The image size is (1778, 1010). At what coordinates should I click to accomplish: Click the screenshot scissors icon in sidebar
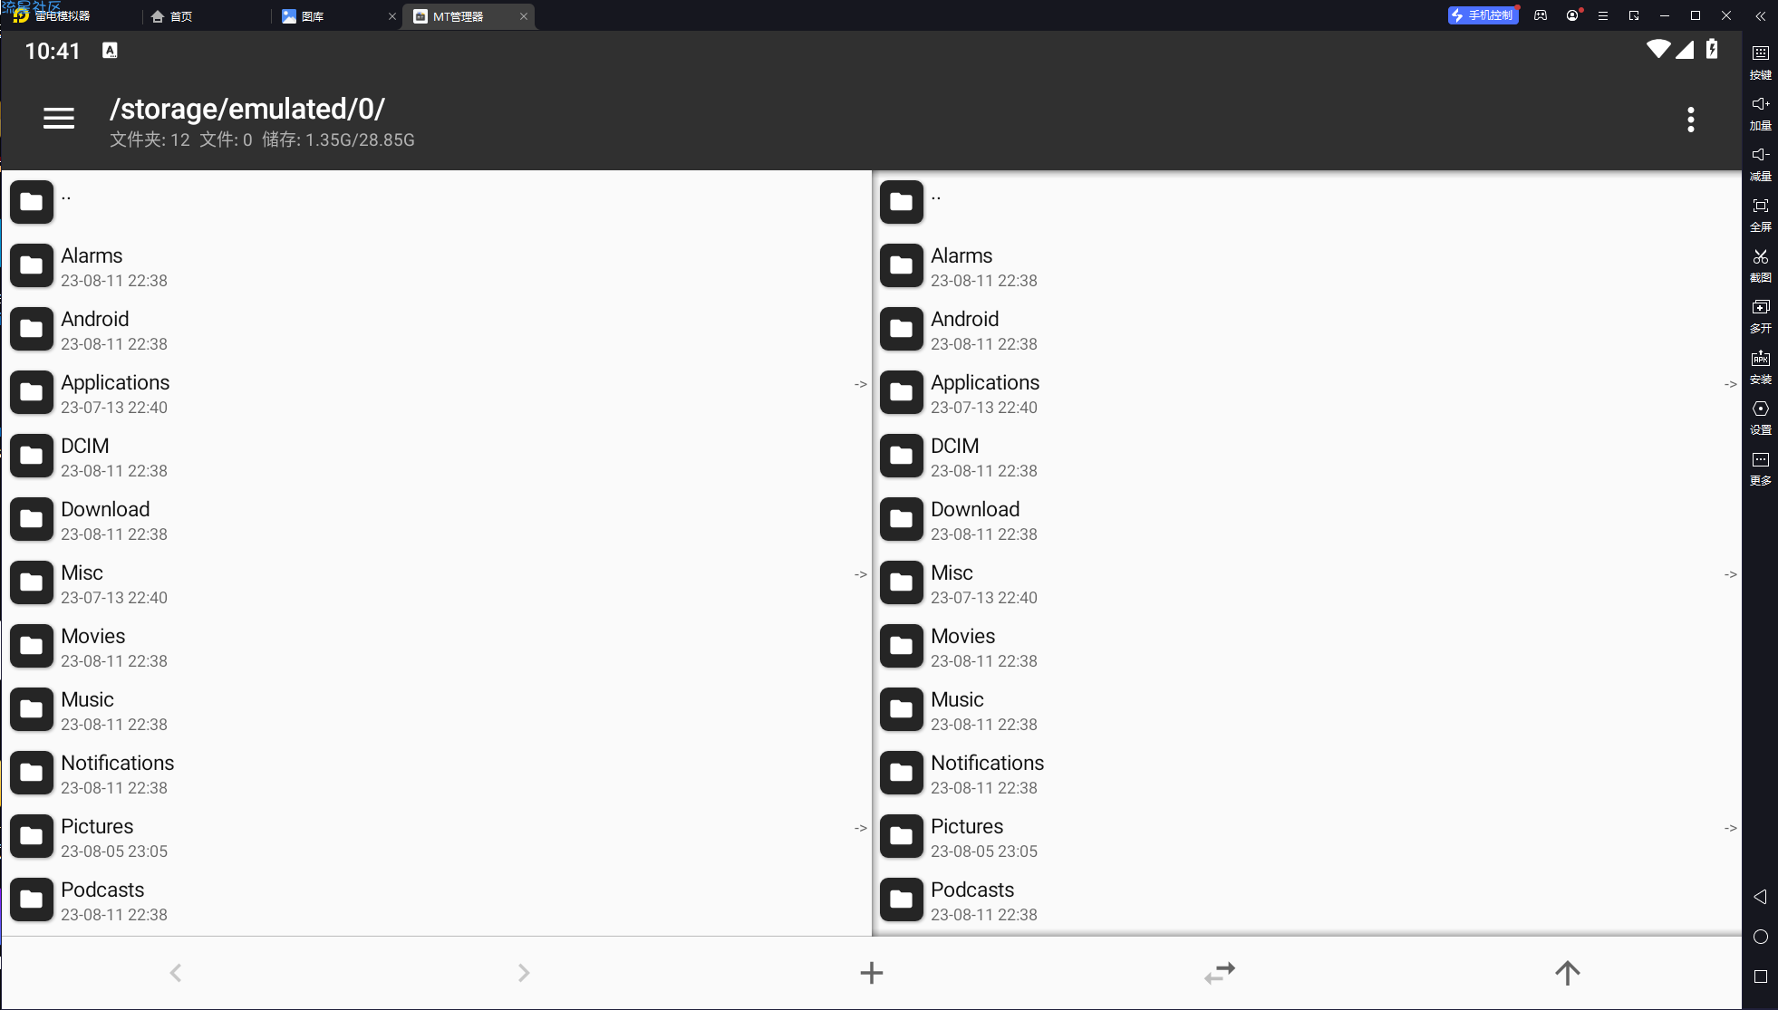pyautogui.click(x=1760, y=265)
